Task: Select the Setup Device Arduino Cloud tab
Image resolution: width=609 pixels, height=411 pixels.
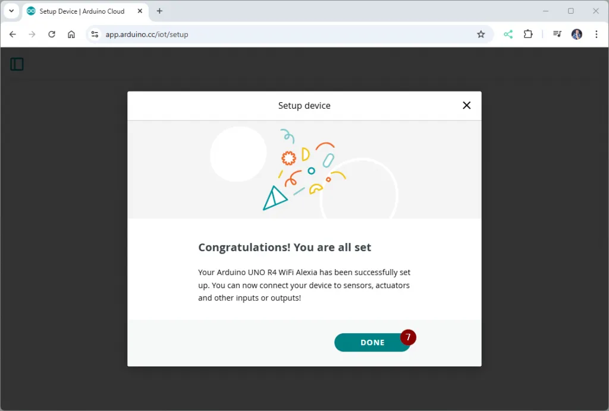Action: click(81, 11)
